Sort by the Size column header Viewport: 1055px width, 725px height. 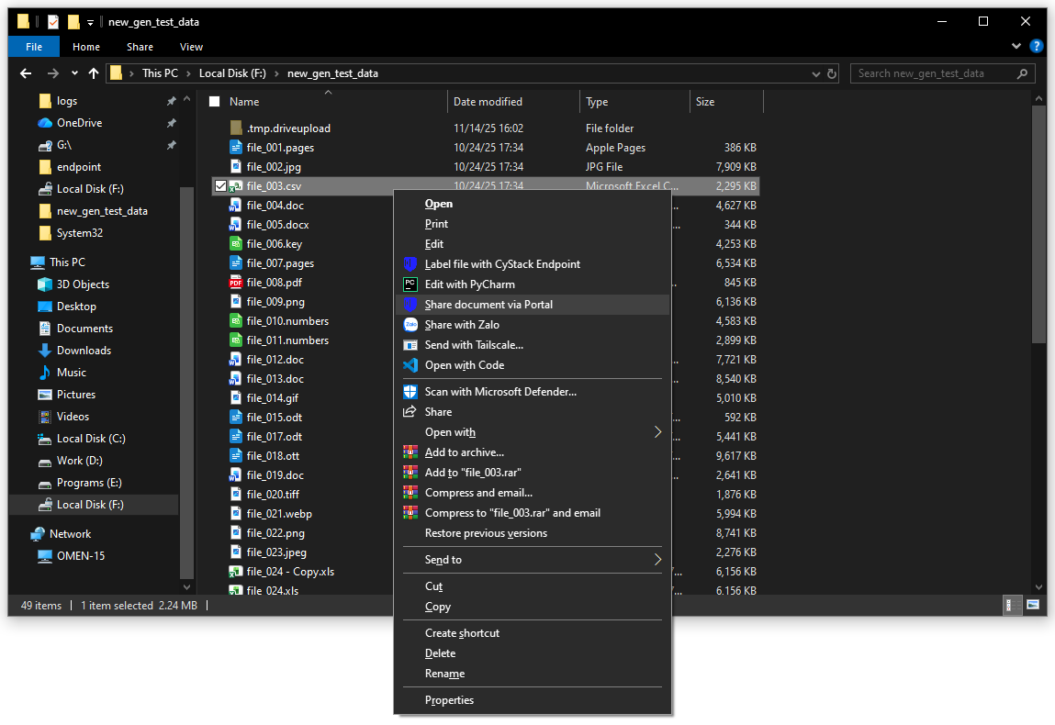click(x=726, y=102)
